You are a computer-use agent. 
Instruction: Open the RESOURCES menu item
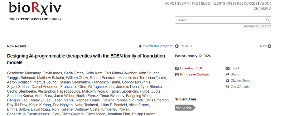pos(247,4)
